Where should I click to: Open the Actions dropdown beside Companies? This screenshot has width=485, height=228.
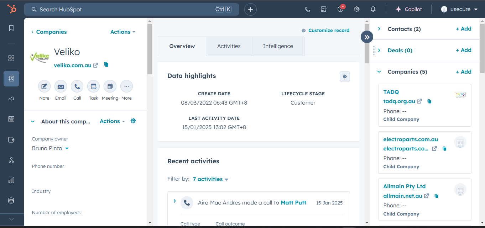123,32
